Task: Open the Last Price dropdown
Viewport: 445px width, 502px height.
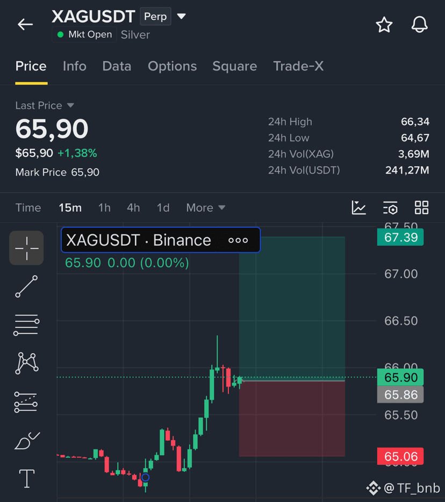Action: pos(45,105)
